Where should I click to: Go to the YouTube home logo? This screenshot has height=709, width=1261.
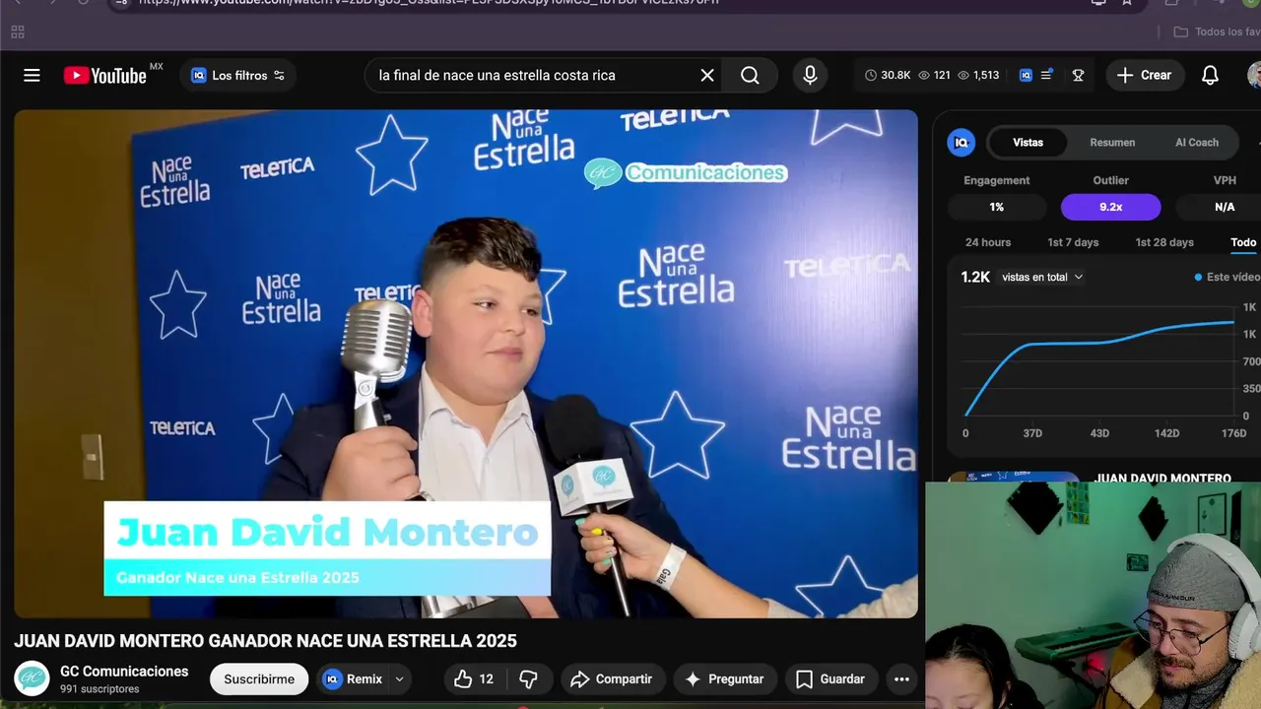click(x=105, y=76)
